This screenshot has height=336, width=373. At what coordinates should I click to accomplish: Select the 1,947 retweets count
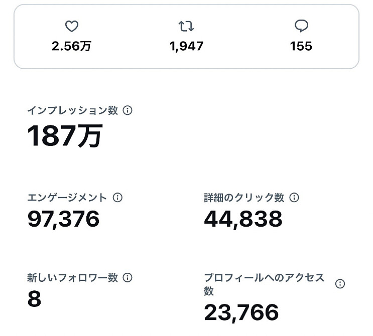(186, 46)
